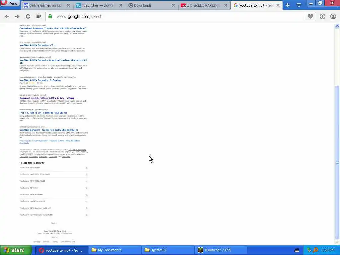Open YouTube to MP4 Converter YT1s result

click(38, 45)
